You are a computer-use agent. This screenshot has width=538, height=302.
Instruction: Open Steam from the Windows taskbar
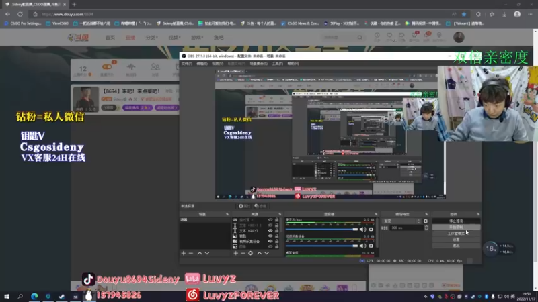pos(61,296)
